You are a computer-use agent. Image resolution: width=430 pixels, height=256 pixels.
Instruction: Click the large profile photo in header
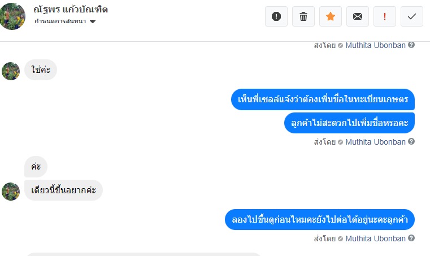tap(12, 16)
